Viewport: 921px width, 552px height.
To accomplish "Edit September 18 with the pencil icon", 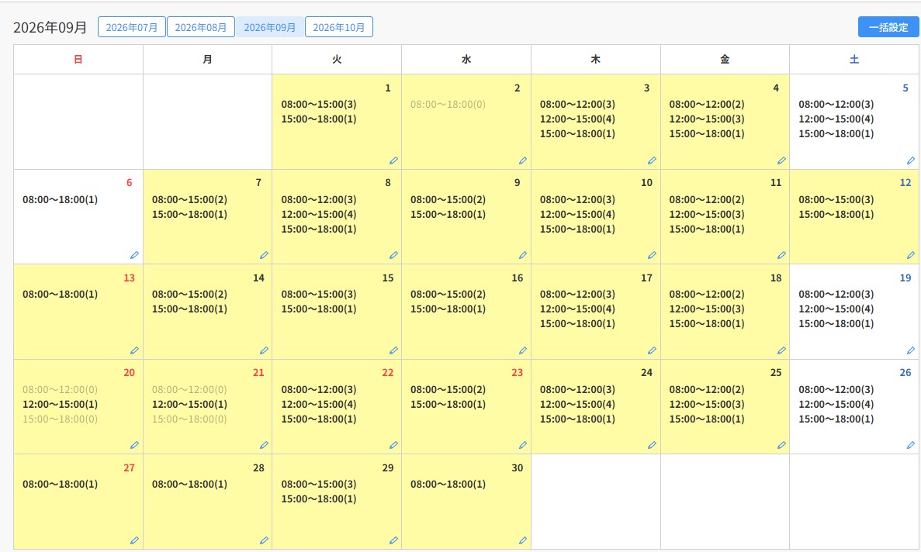I will (781, 350).
